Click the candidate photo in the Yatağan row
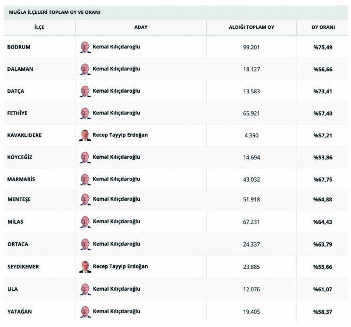 coord(86,312)
